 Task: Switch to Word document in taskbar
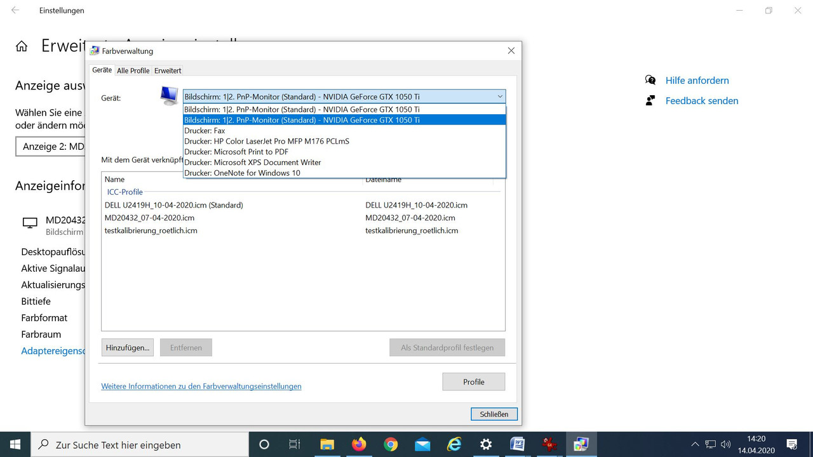tap(518, 444)
